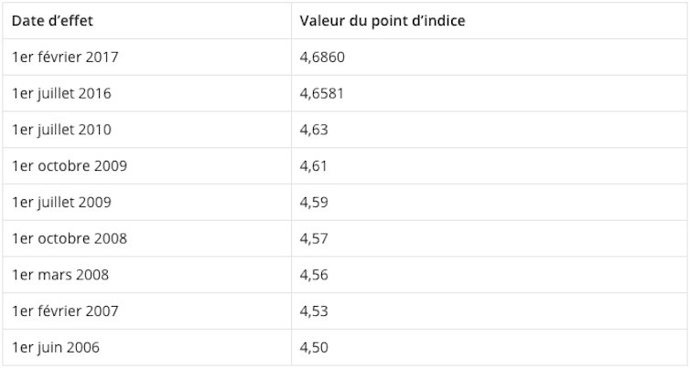The height and width of the screenshot is (368, 690).
Task: Click the "1er octobre 2008" date cell
Action: [70, 238]
